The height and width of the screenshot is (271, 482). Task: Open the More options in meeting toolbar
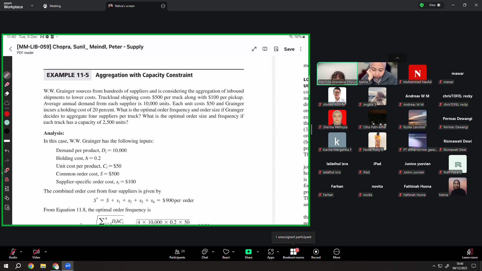337,254
